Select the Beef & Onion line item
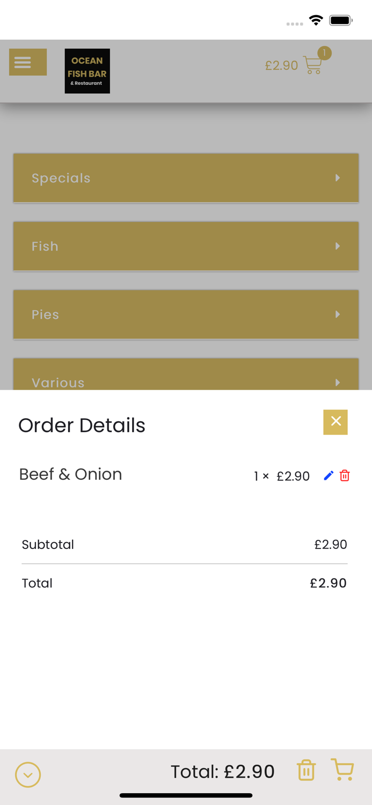 (x=70, y=474)
